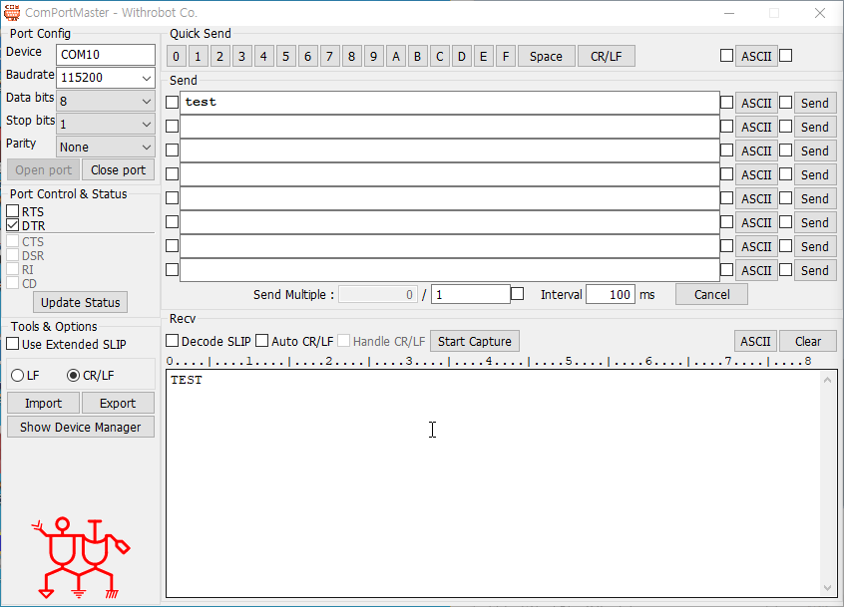This screenshot has height=607, width=844.
Task: Click the Send Multiple count field
Action: 471,295
